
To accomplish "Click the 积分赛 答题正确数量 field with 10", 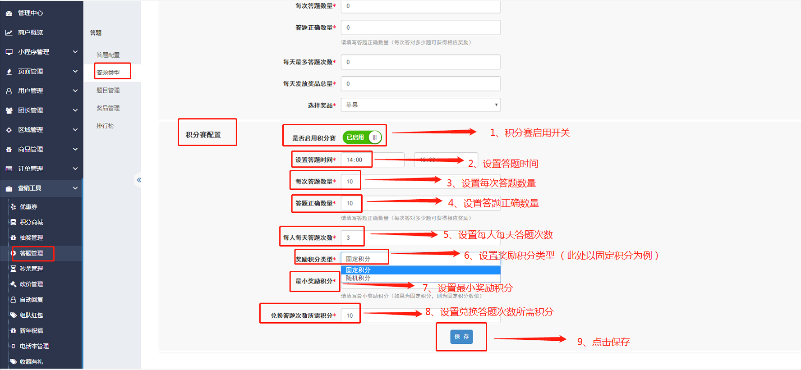I will [421, 203].
